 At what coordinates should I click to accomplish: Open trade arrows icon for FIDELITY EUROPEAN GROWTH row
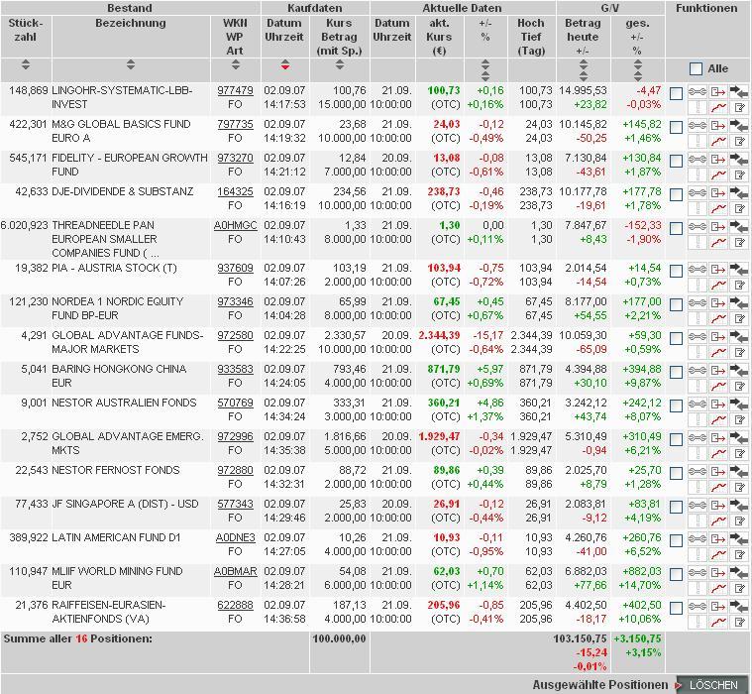(x=739, y=159)
